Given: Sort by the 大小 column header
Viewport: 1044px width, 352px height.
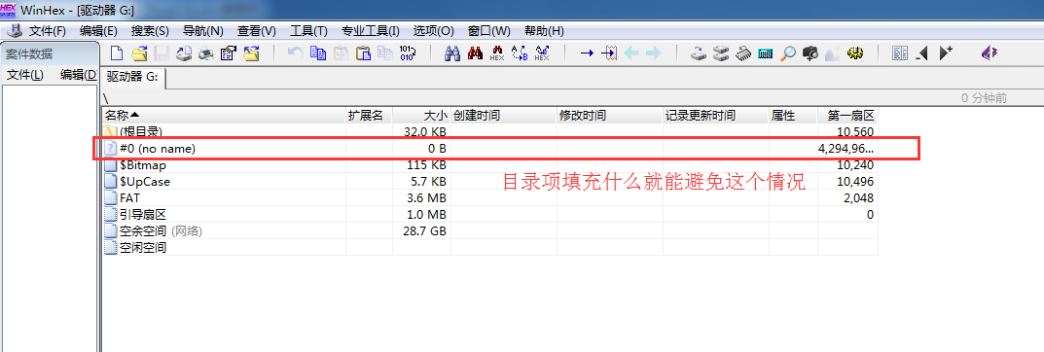Looking at the screenshot, I should coord(422,115).
